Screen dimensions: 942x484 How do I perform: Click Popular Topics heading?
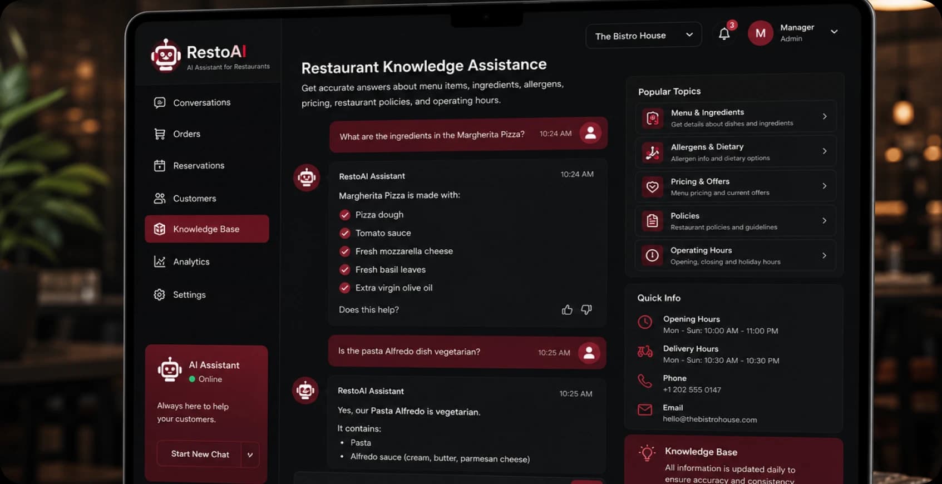pos(669,91)
